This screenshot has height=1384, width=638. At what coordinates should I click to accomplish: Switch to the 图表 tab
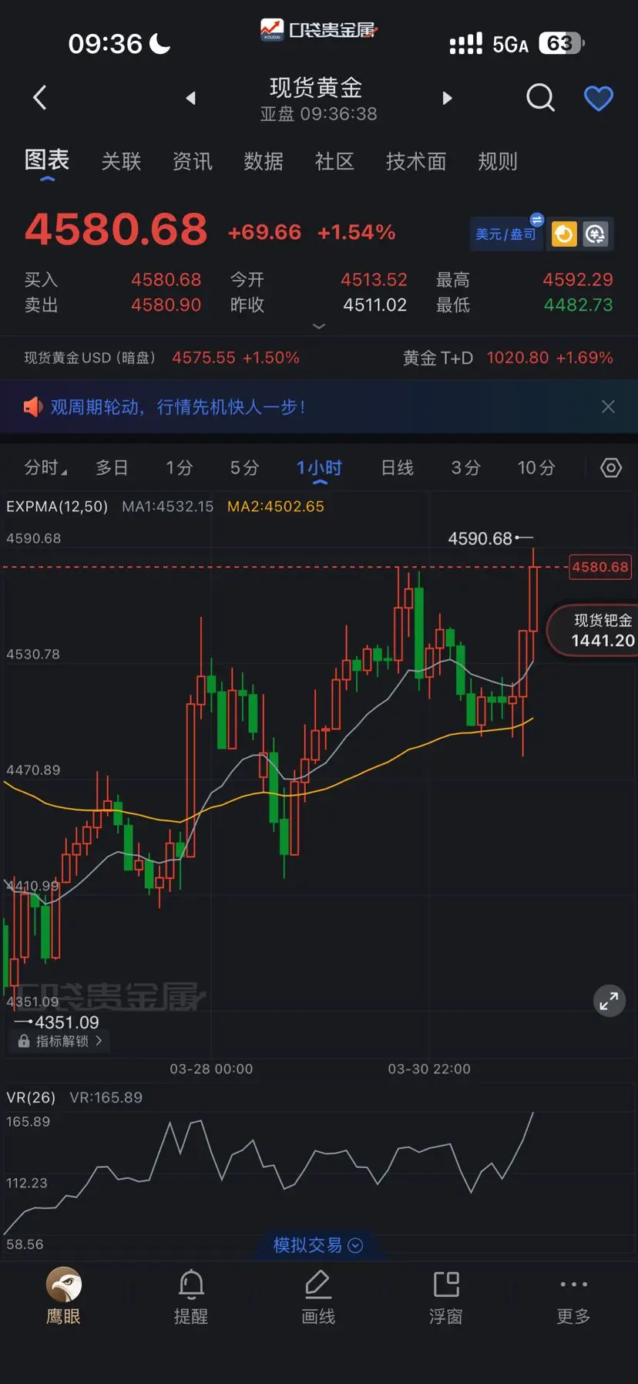click(47, 160)
